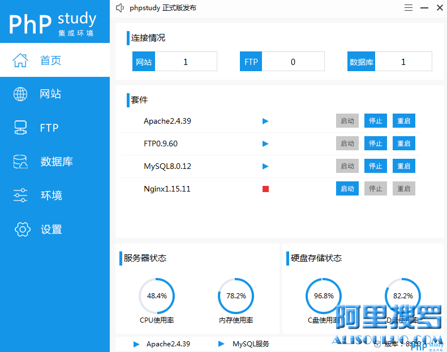Click the Nginx1.15.11 row name
447x352 pixels.
[x=167, y=189]
